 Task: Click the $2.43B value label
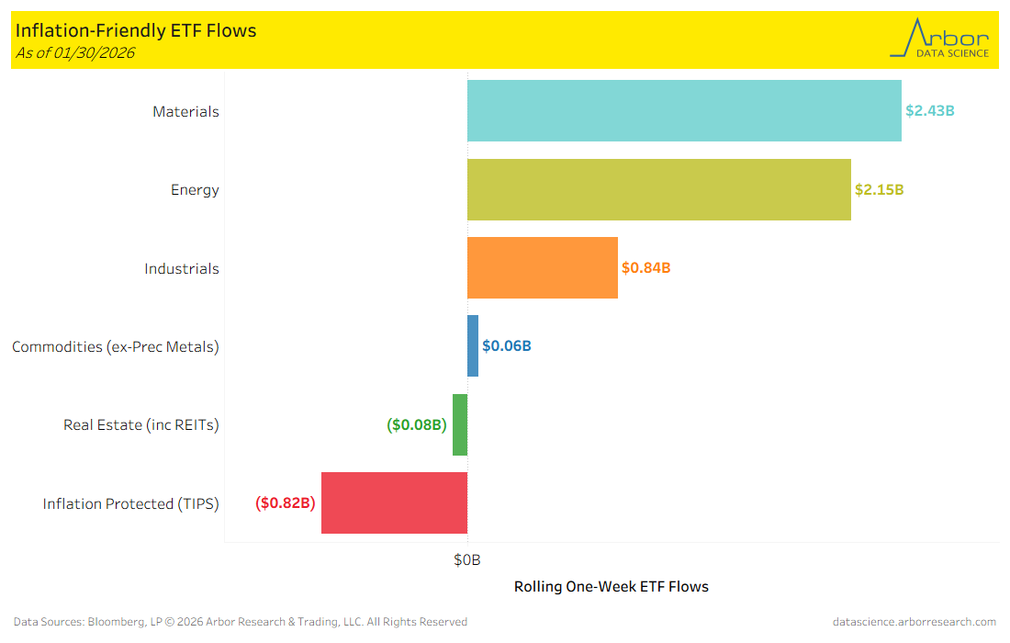930,111
